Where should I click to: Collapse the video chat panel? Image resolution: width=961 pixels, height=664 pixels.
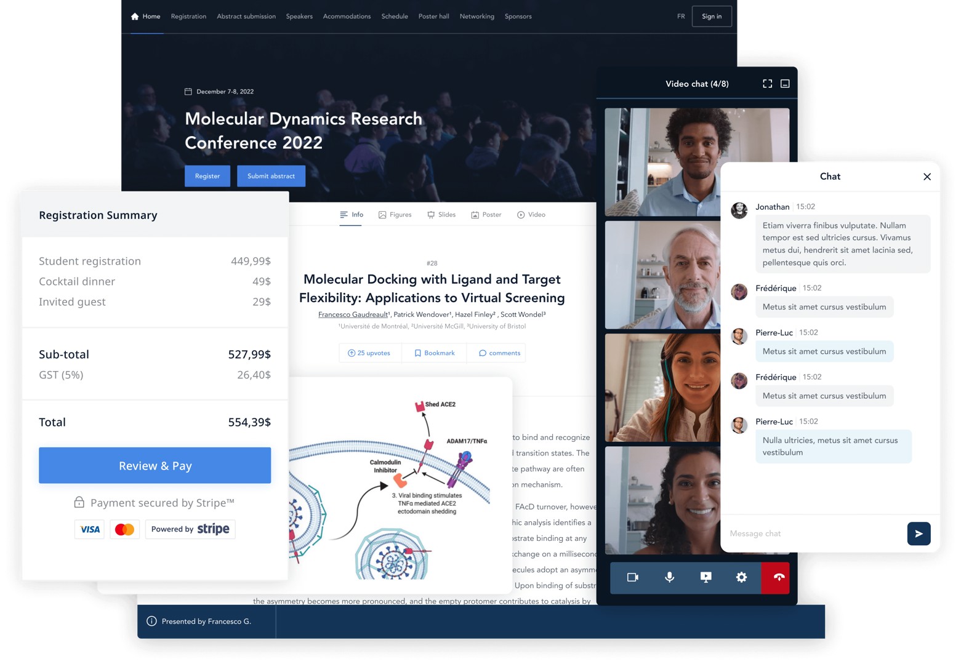click(785, 84)
